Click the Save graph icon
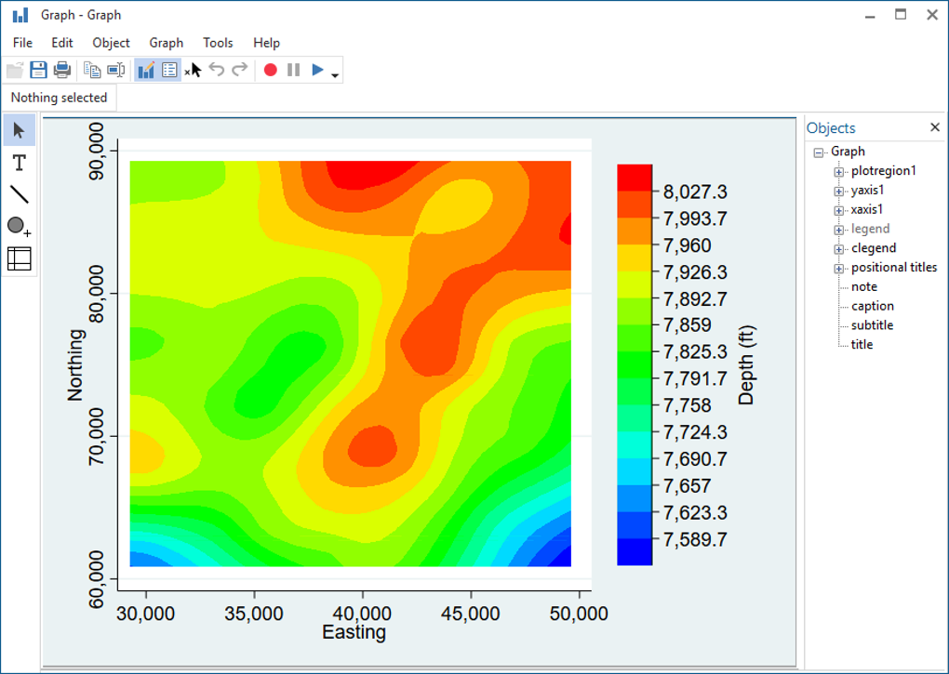The image size is (949, 674). (x=39, y=70)
